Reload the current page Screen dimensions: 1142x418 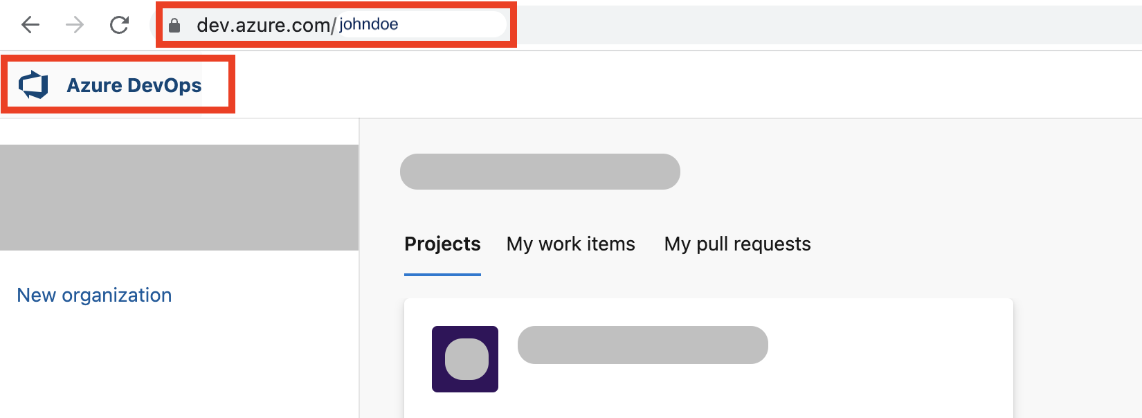(120, 26)
